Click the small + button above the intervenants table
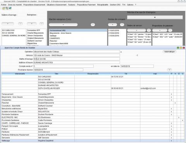The width and height of the screenshot is (186, 143). pos(169,70)
